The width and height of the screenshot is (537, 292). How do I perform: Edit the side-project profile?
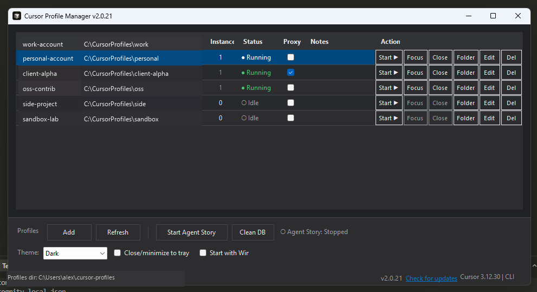(x=489, y=103)
